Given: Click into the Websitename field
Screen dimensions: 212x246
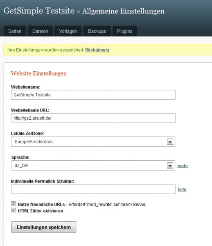Looking at the screenshot, I should (x=93, y=95).
